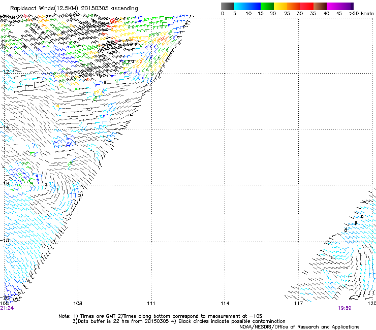Click the cyan-to-blue 5-15 knots legend swatch

247,6
